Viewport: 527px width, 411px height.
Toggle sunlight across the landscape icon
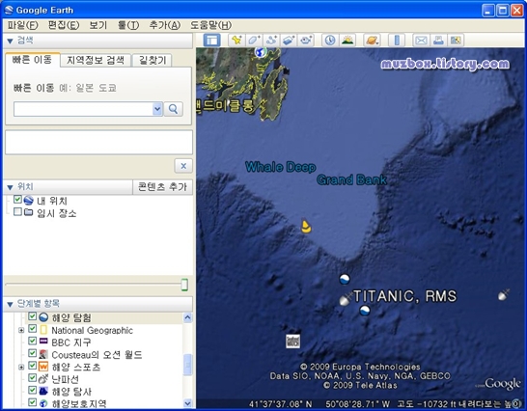347,41
